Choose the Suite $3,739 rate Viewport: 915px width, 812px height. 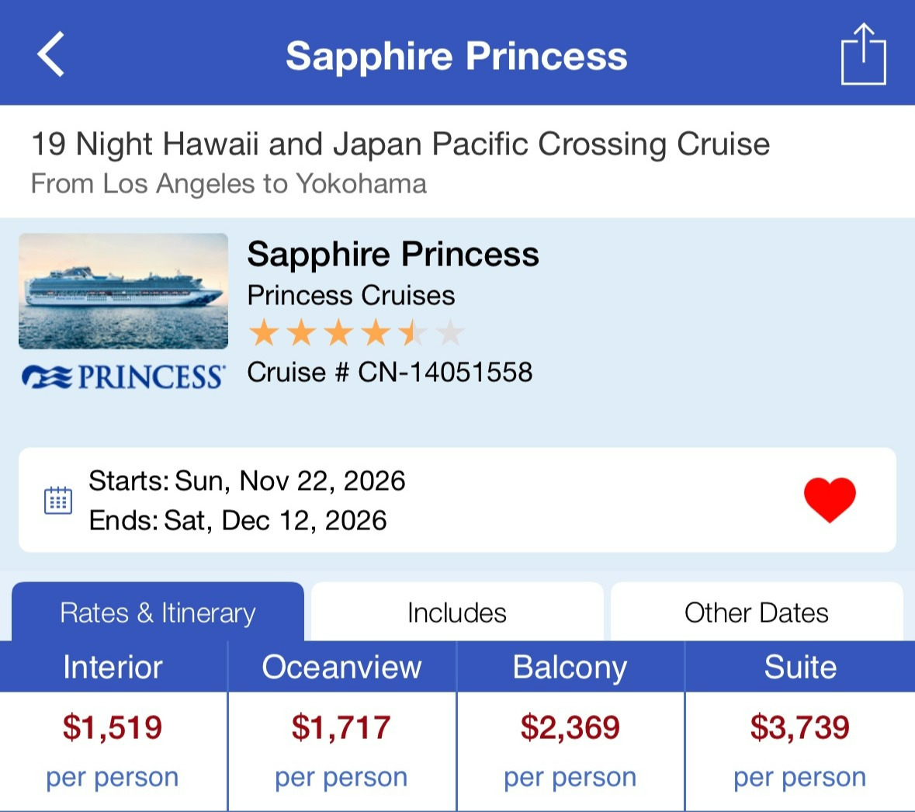800,727
